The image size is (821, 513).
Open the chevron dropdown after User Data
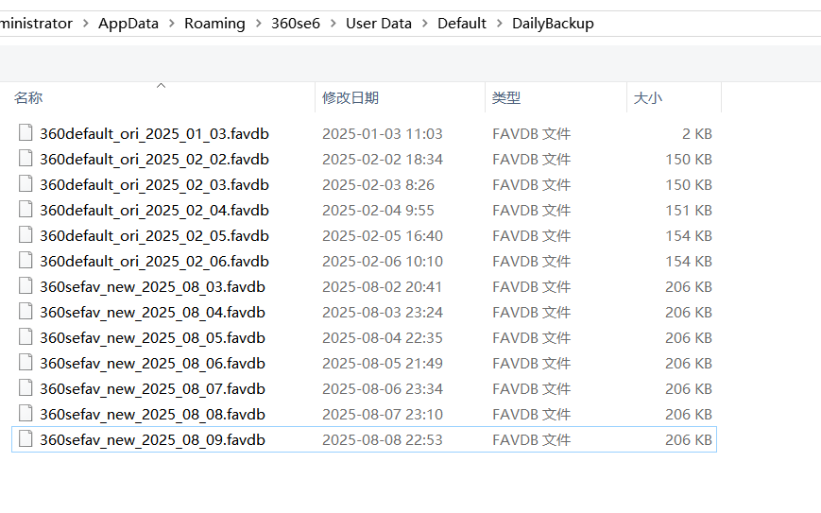point(425,24)
